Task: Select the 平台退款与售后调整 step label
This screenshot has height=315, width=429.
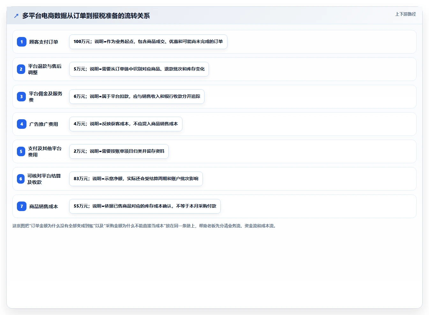Action: pyautogui.click(x=45, y=69)
